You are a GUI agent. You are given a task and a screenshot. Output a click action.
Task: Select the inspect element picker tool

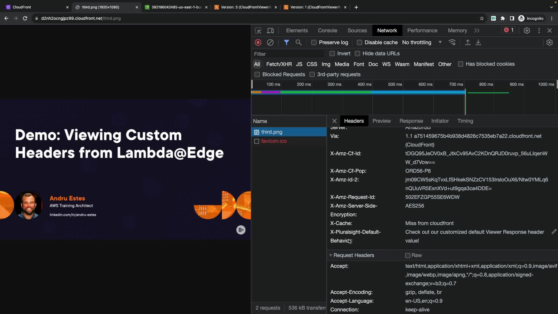point(258,31)
